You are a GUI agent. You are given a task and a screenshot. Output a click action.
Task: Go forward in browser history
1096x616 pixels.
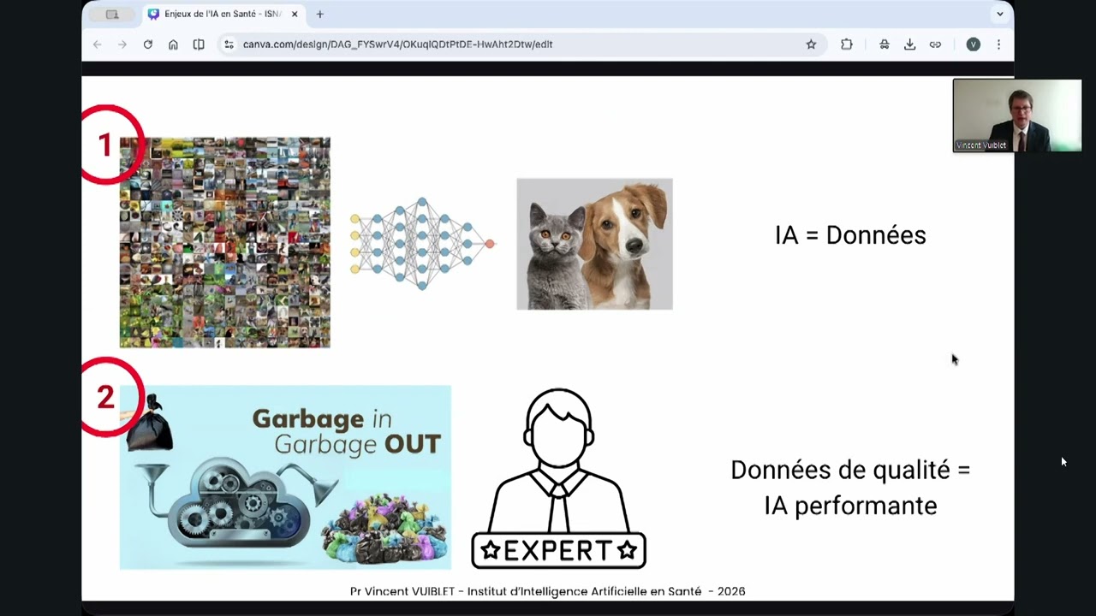point(122,44)
